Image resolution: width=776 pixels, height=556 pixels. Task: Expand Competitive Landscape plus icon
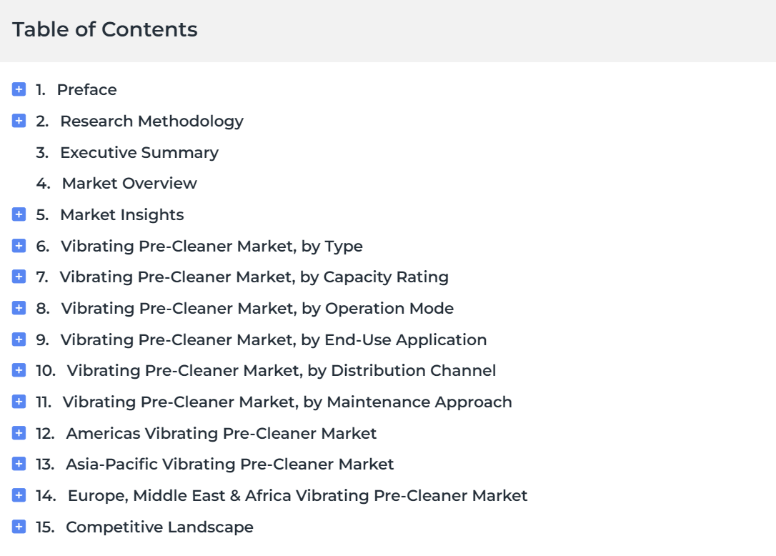(x=19, y=526)
